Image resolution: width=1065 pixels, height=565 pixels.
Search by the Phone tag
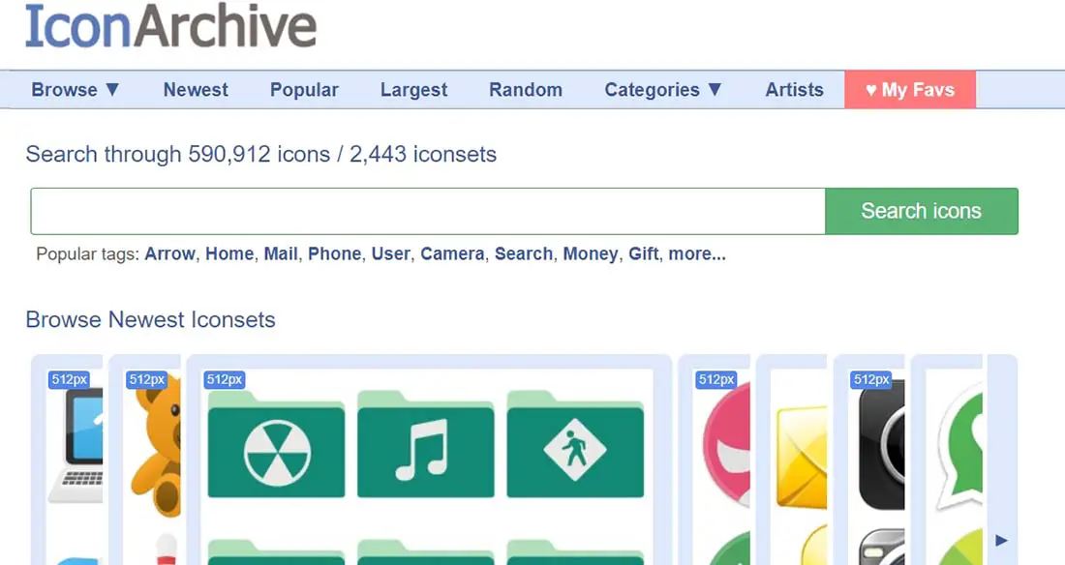(x=334, y=254)
